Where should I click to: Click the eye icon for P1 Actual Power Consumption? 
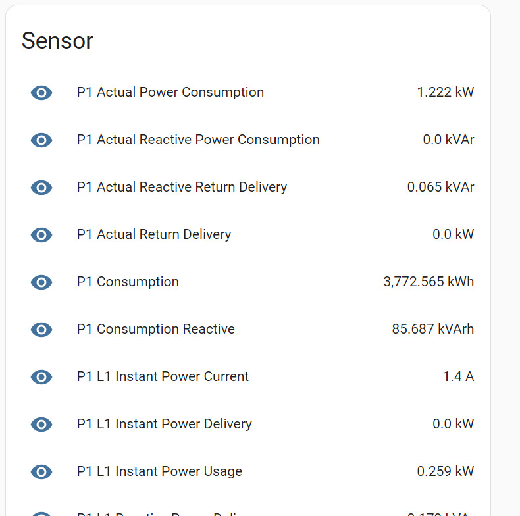click(x=41, y=93)
